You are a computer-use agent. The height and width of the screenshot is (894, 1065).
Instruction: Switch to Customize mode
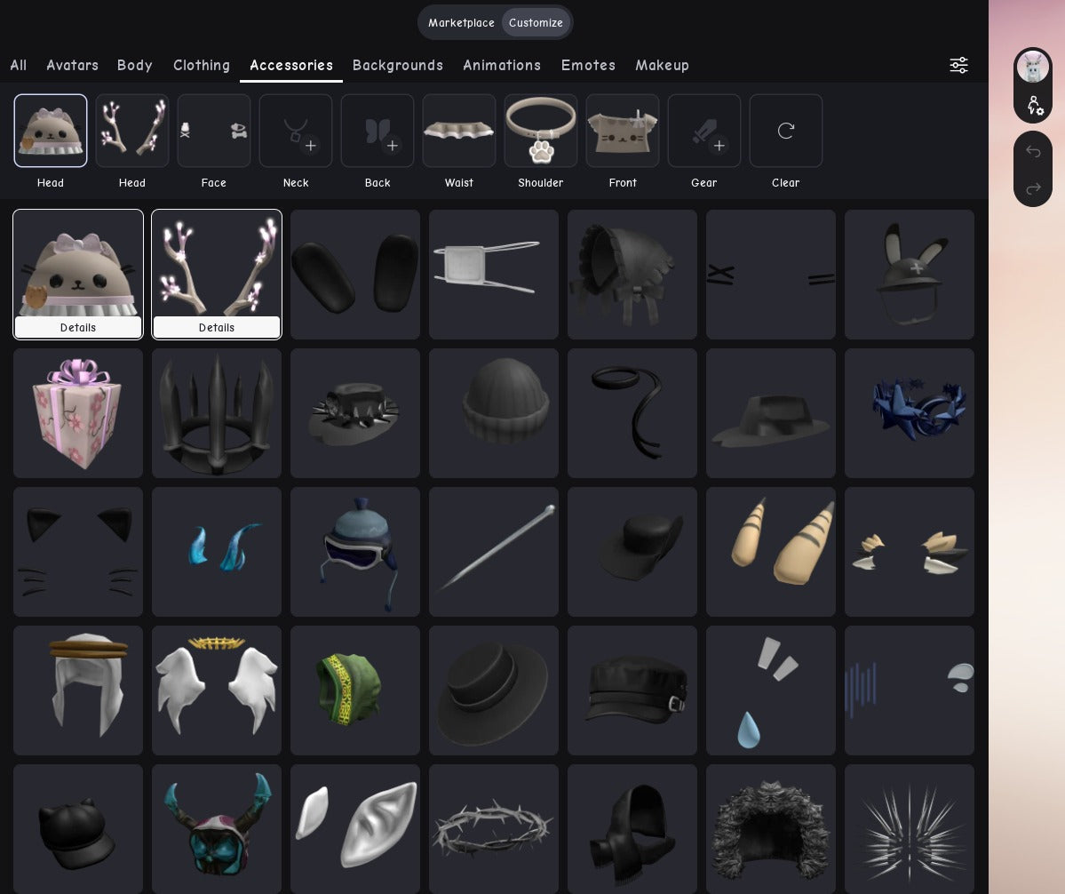(536, 22)
